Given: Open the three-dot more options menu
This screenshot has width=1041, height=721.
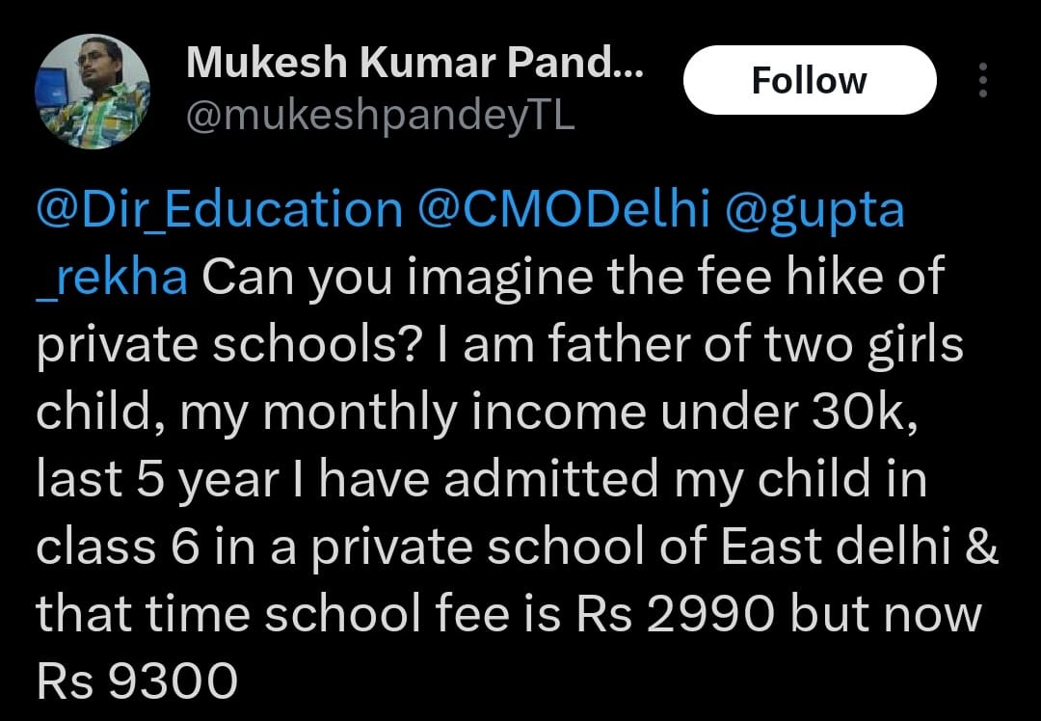Looking at the screenshot, I should point(983,80).
